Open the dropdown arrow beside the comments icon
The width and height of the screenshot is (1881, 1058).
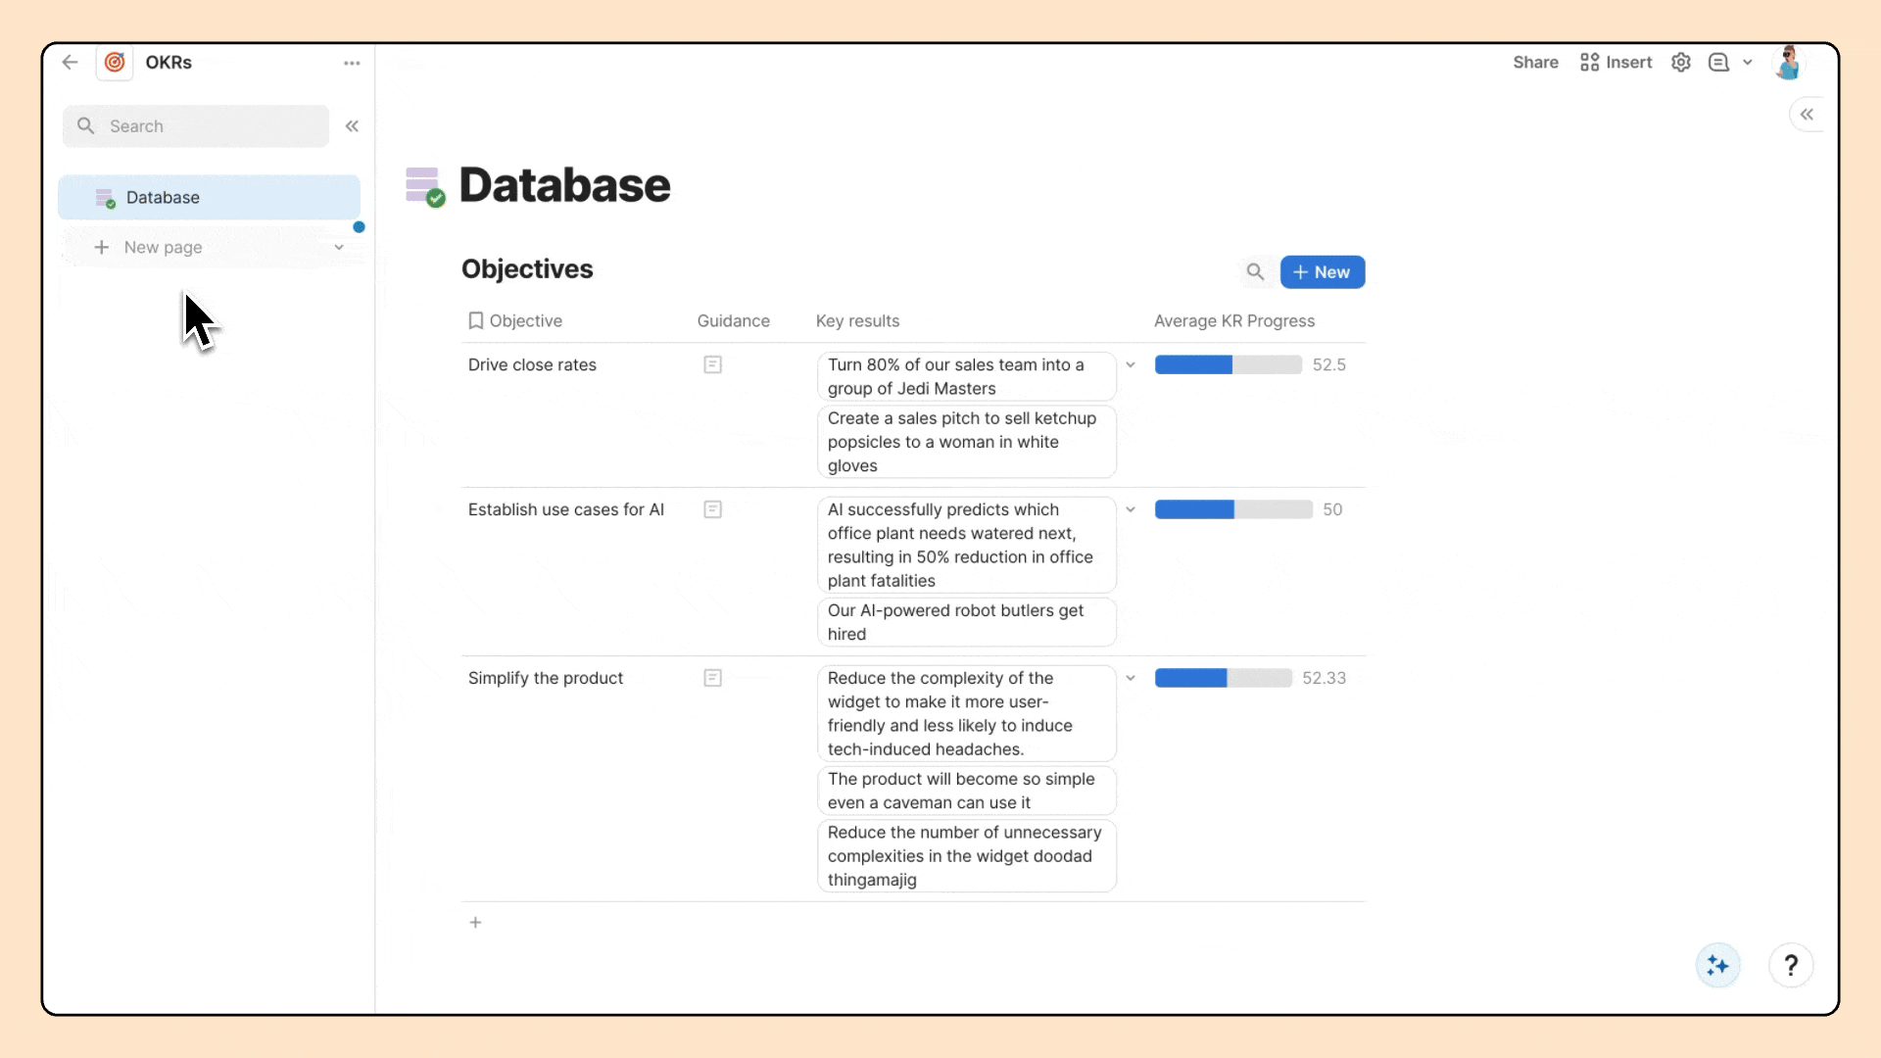click(x=1748, y=62)
